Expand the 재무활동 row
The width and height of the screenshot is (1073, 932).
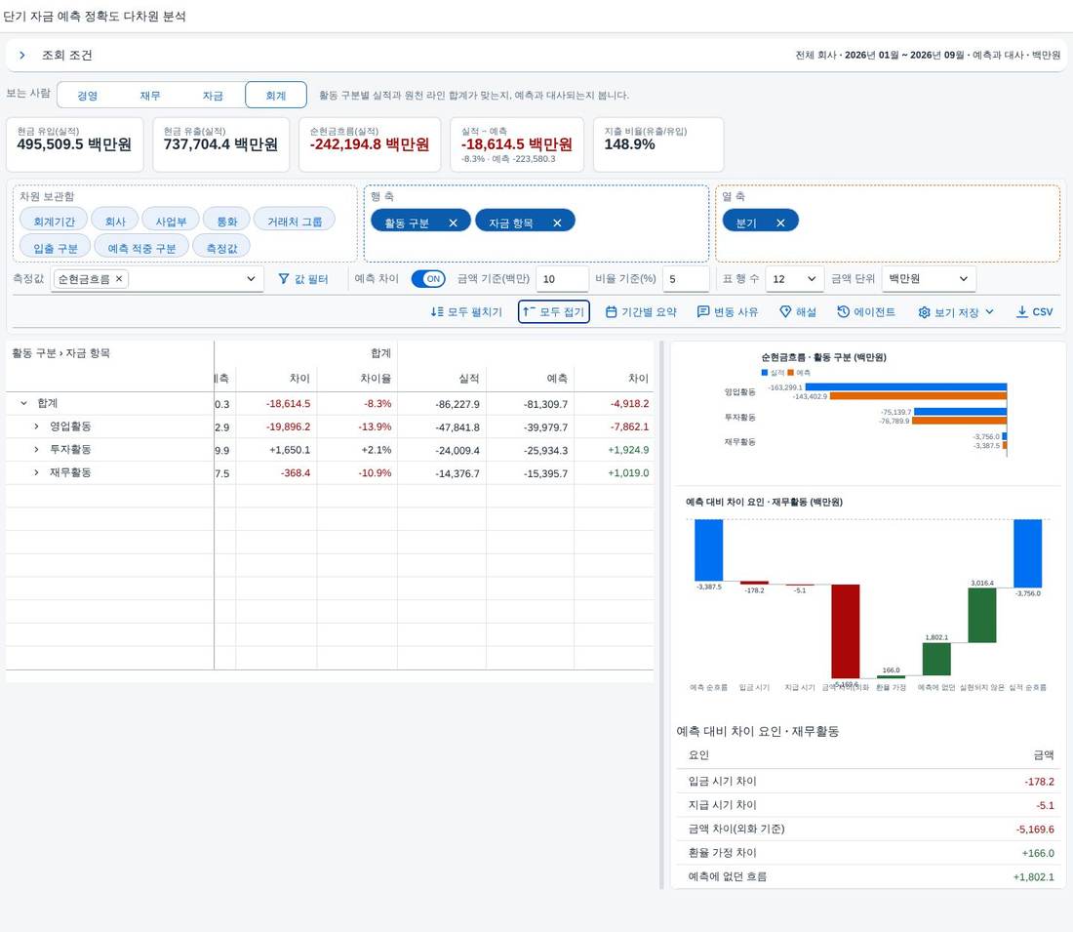point(36,473)
